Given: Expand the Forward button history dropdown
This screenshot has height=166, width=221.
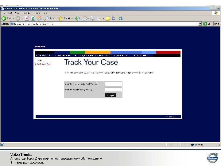Looking at the screenshot, I should tap(22, 18).
